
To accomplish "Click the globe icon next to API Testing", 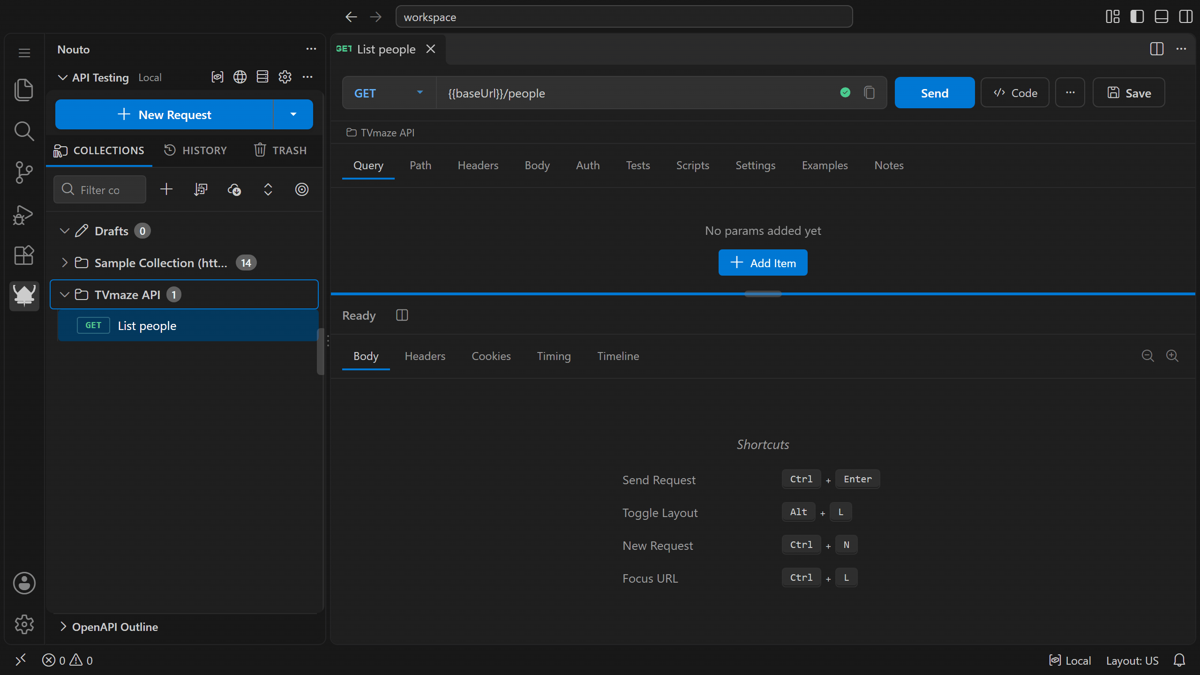I will point(240,77).
